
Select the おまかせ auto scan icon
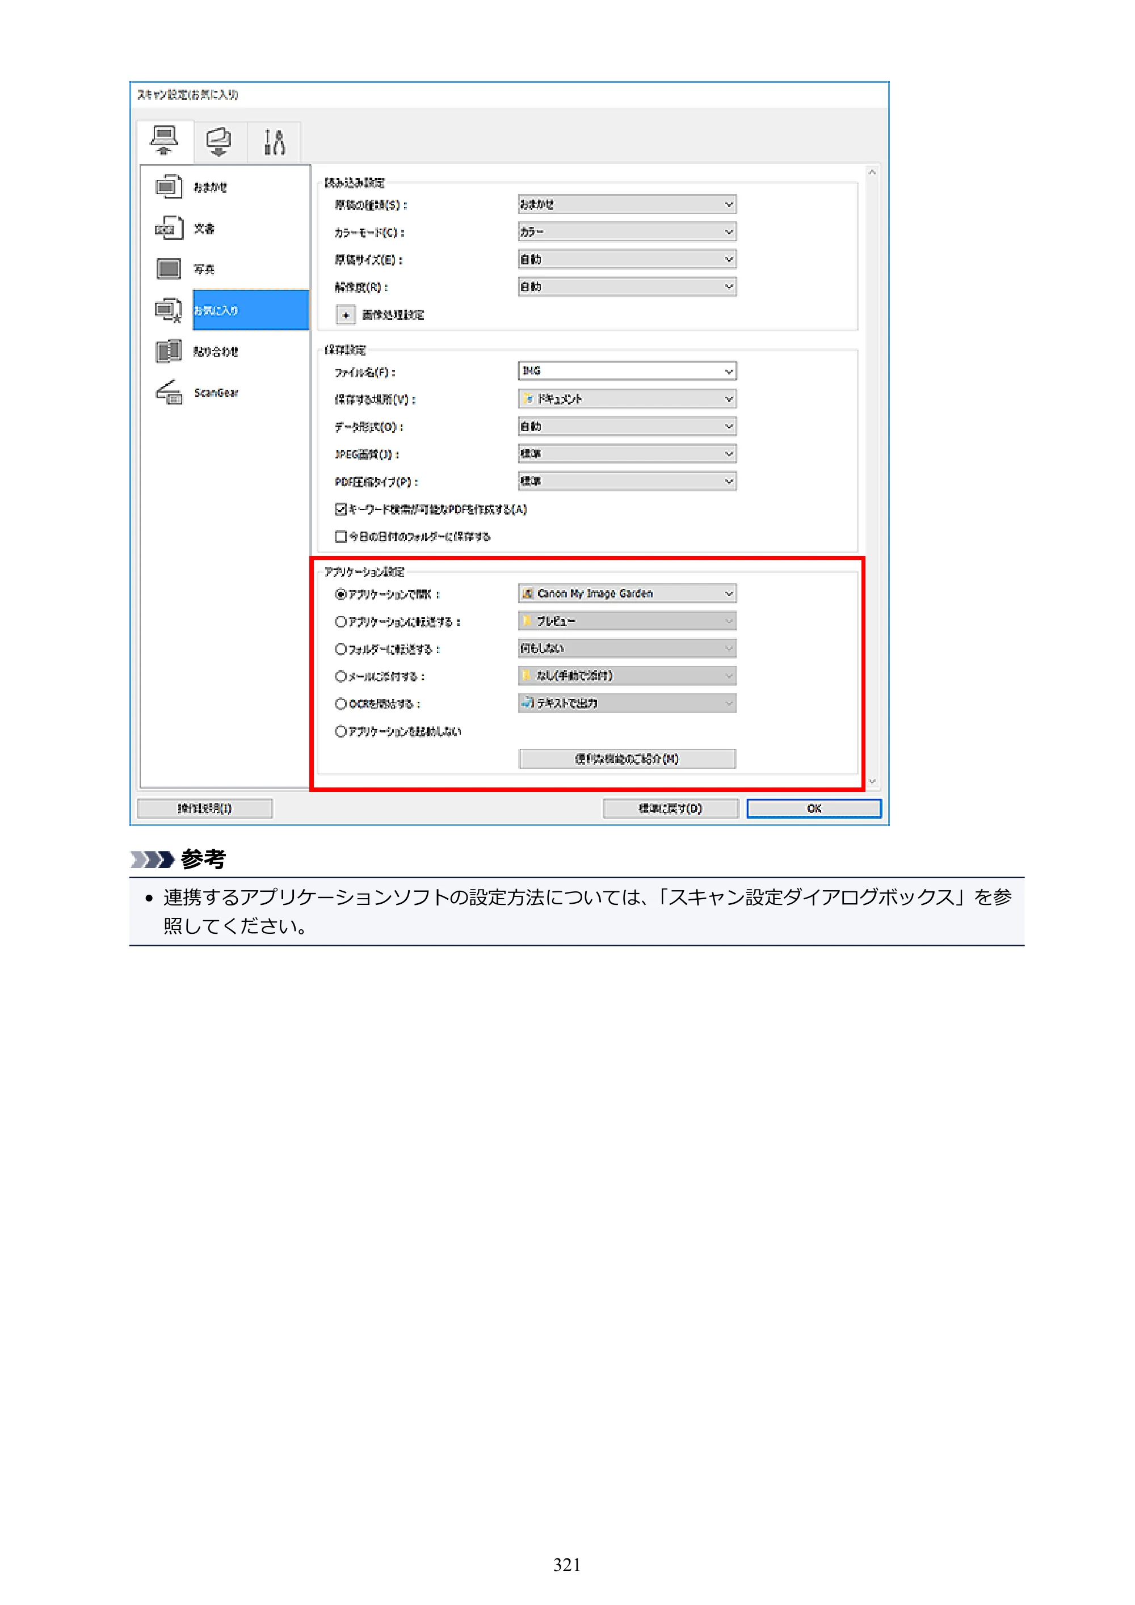(x=169, y=187)
